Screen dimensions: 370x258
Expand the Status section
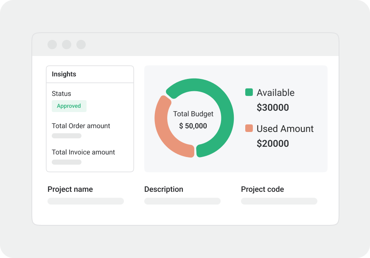[x=61, y=94]
